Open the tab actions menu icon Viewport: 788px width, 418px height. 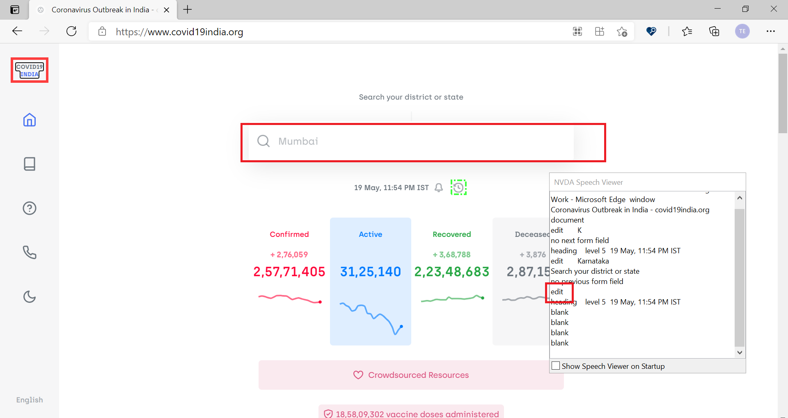pos(15,9)
